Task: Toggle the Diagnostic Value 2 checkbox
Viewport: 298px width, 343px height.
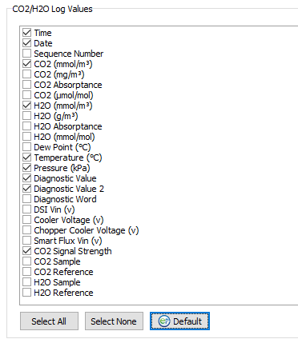Action: point(26,189)
